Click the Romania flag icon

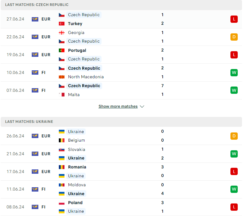tap(61, 167)
